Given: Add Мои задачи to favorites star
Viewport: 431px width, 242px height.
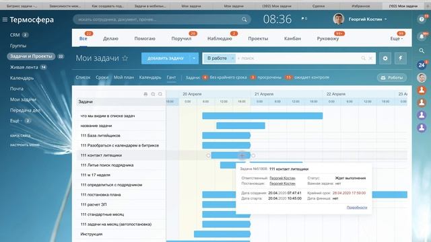Looking at the screenshot, I should click(x=125, y=58).
